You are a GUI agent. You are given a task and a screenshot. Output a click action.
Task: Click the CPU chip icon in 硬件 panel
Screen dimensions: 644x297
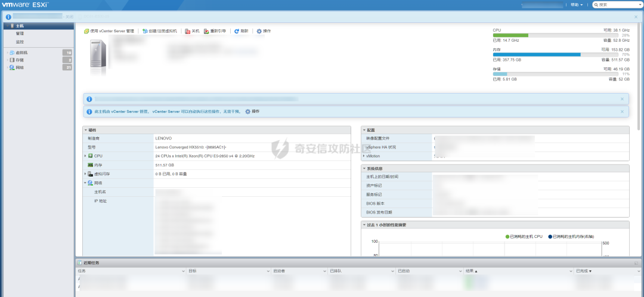point(91,156)
